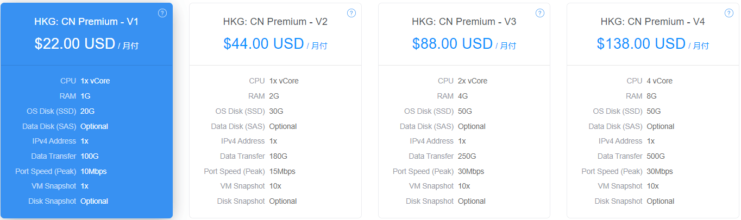Viewport: 741px width, 220px height.
Task: Show help tooltip icon for V4 plan
Action: click(x=729, y=13)
